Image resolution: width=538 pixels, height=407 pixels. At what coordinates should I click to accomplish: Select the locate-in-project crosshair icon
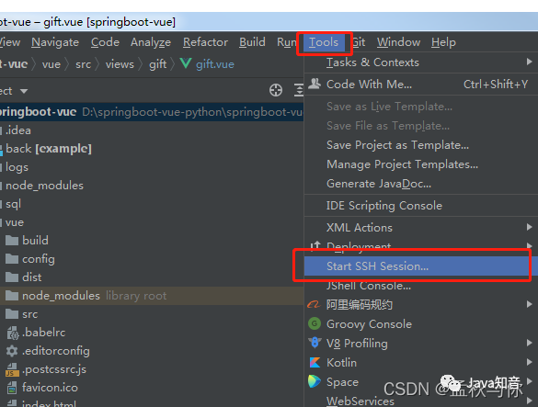pyautogui.click(x=276, y=90)
